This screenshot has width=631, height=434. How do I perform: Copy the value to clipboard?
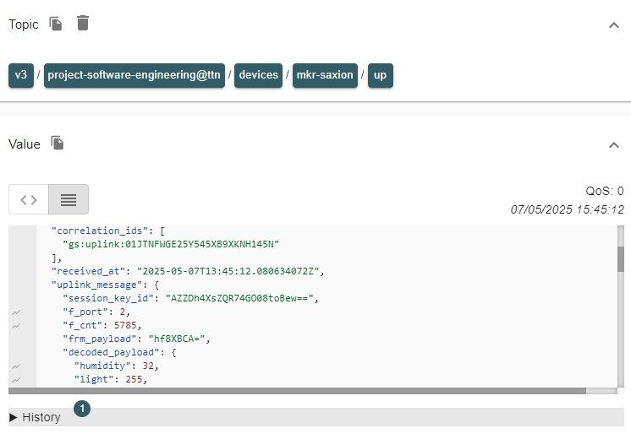[x=58, y=143]
